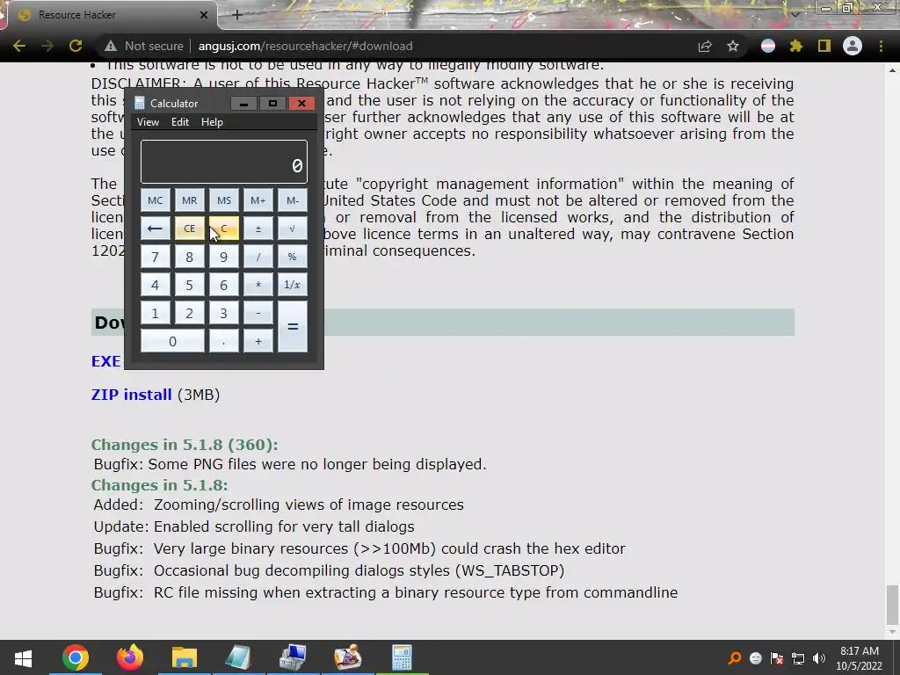Open Chrome from the taskbar
Screen dimensions: 900x675
click(x=76, y=657)
